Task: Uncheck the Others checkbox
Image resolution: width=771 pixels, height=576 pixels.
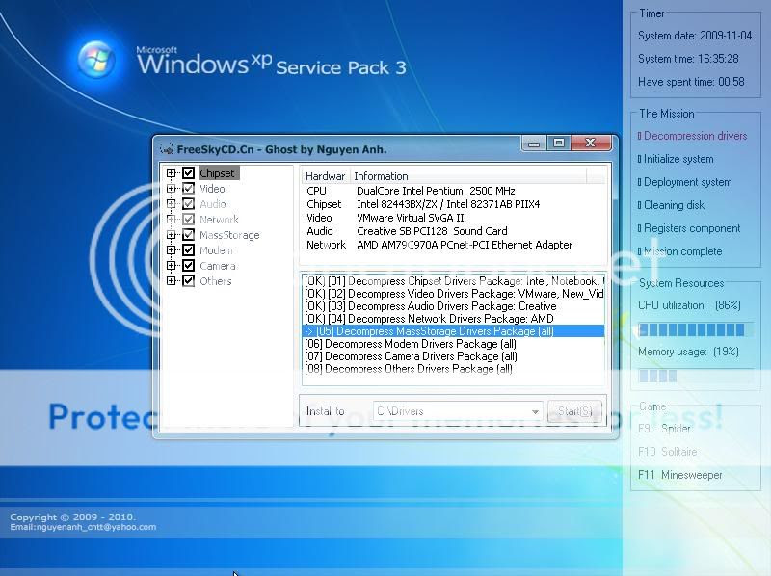Action: pyautogui.click(x=188, y=281)
